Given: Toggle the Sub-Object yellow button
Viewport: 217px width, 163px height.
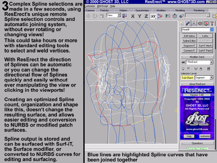Looking at the screenshot, I should click(187, 78).
